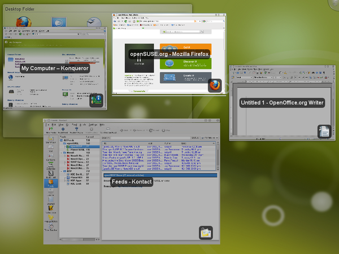Click Kontact app badge icon
The width and height of the screenshot is (339, 254).
pyautogui.click(x=206, y=233)
